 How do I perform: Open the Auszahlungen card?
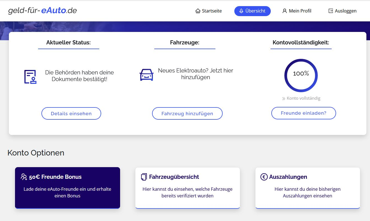coord(308,188)
